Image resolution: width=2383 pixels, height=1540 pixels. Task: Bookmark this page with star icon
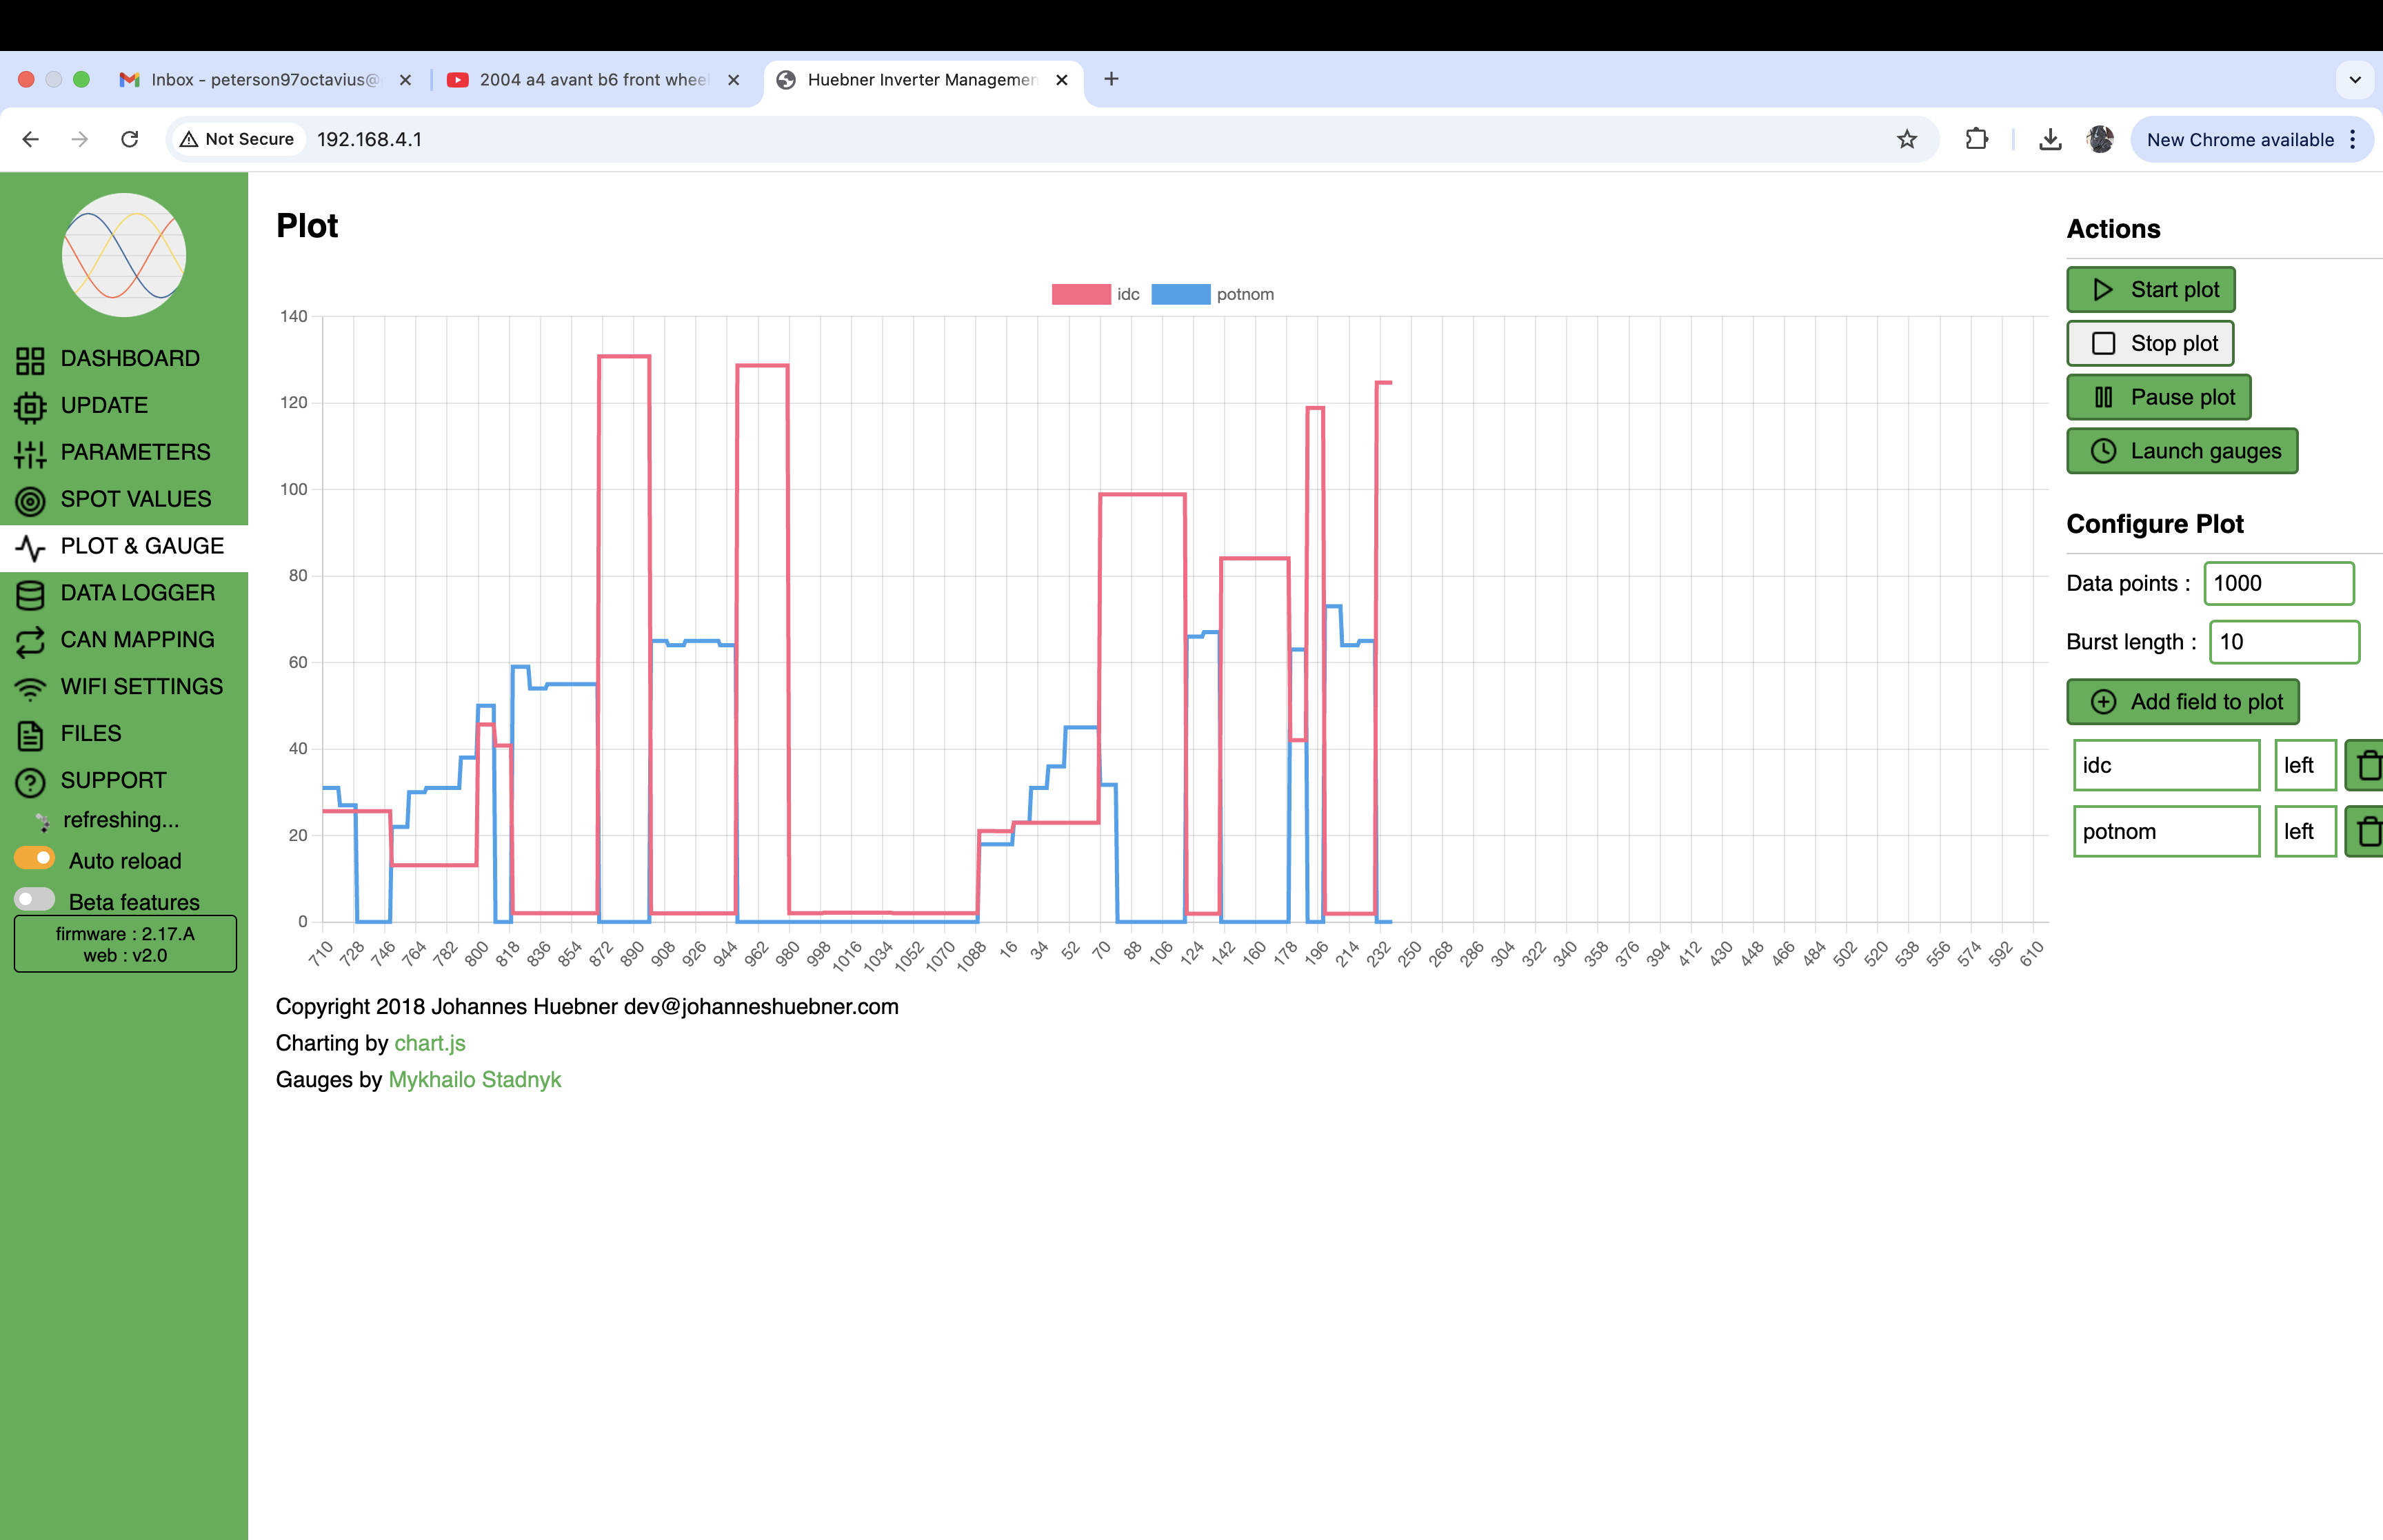(x=1906, y=140)
